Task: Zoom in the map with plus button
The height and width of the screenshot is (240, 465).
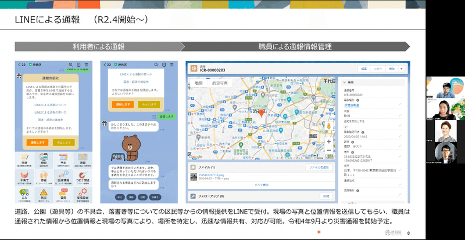Action: click(x=328, y=141)
